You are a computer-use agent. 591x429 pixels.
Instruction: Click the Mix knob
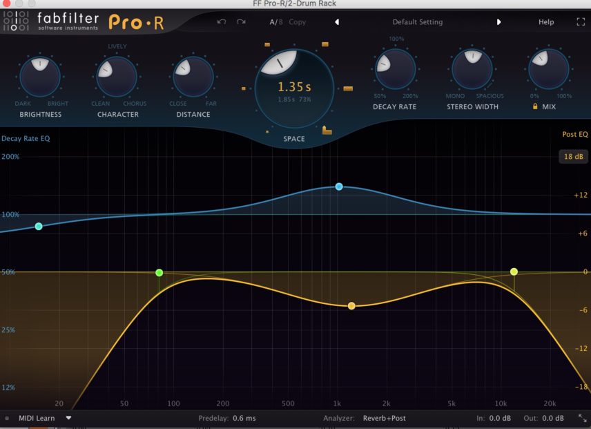tap(549, 69)
